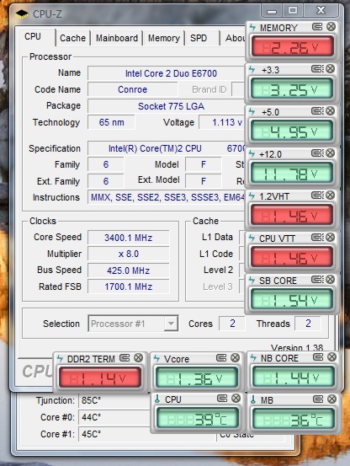Click the Multiplier value x 8.0
This screenshot has height=466, width=350.
(129, 254)
